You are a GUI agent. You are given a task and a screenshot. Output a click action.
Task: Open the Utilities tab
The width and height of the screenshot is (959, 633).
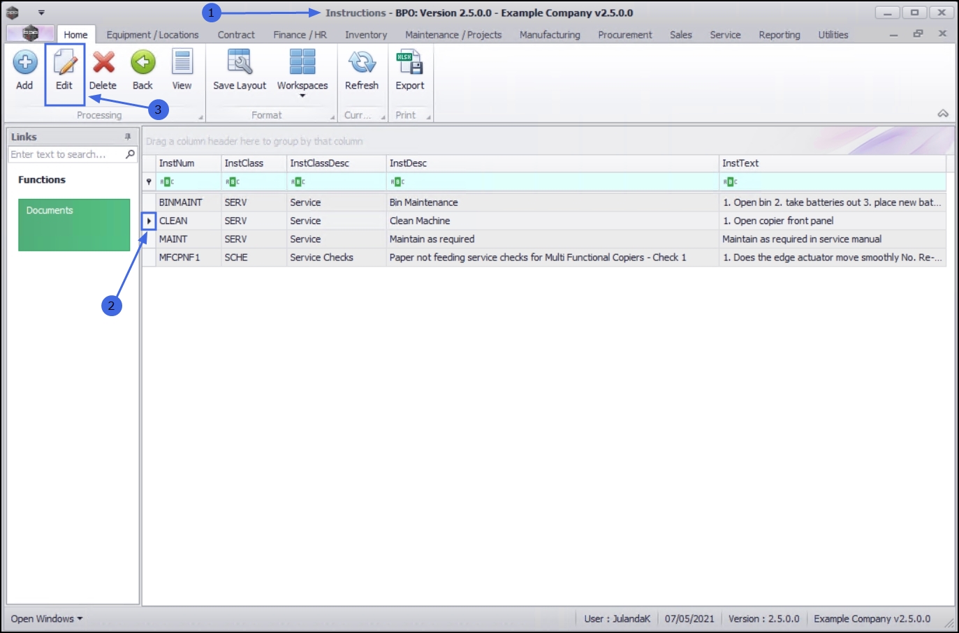[x=833, y=35]
